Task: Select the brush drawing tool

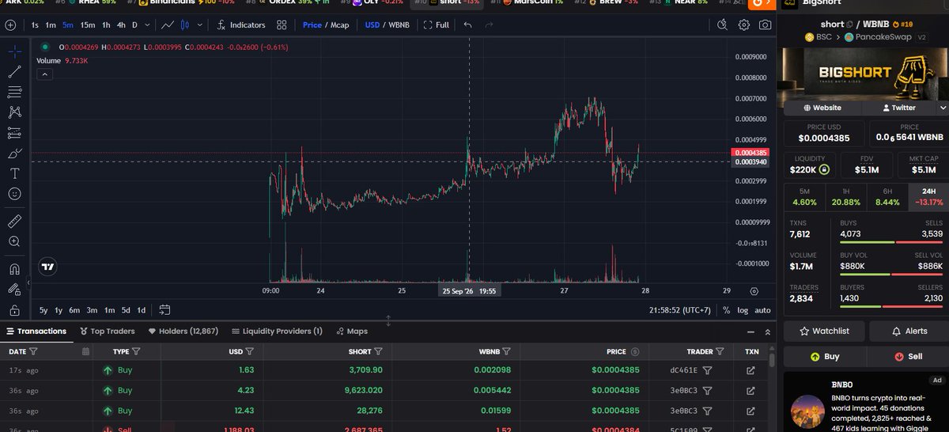Action: tap(14, 153)
